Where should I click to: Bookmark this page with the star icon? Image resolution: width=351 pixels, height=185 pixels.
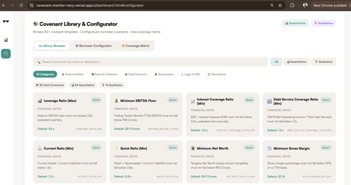click(280, 5)
